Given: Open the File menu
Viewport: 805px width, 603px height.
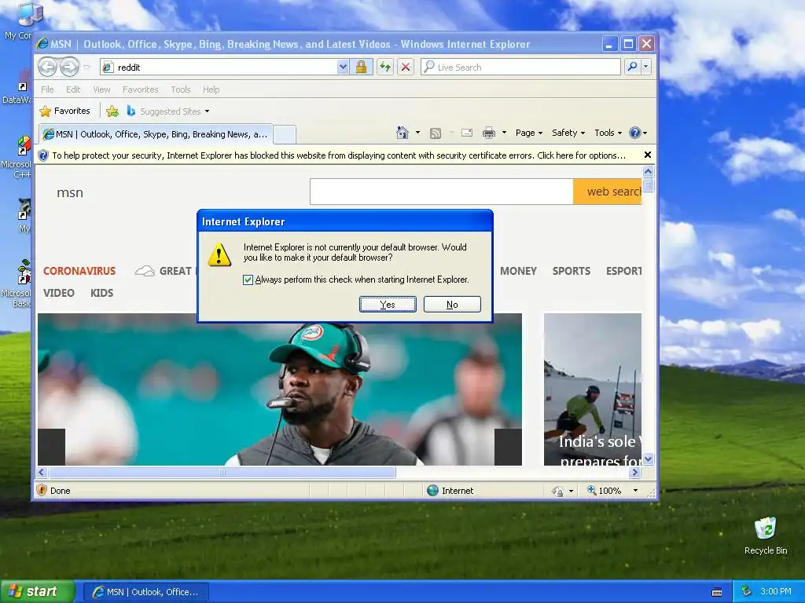Looking at the screenshot, I should click(47, 90).
